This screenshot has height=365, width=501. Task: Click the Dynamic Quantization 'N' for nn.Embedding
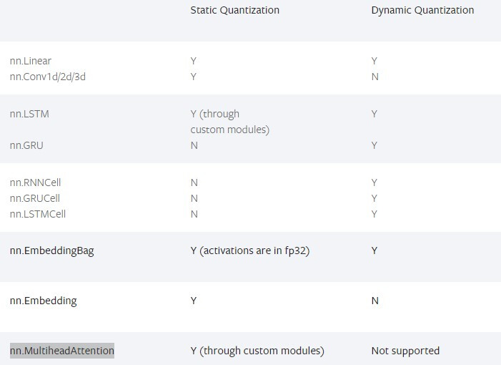pos(375,301)
